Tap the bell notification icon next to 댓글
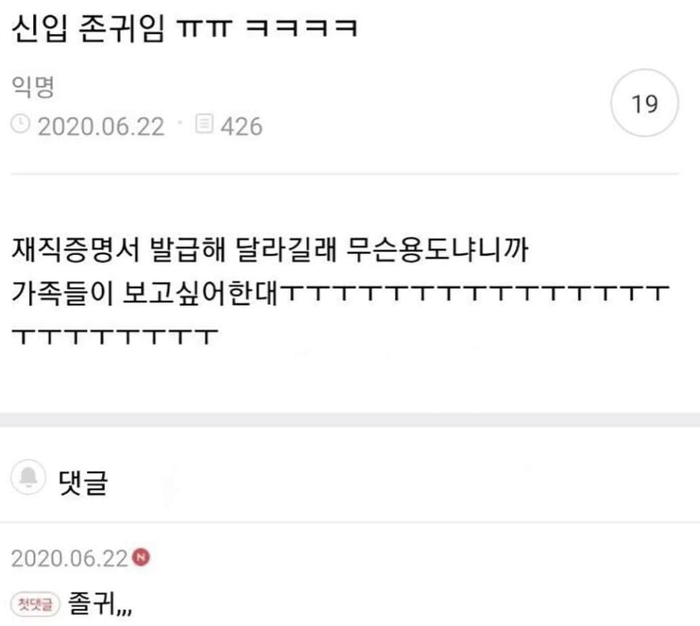700x626 pixels. point(28,477)
